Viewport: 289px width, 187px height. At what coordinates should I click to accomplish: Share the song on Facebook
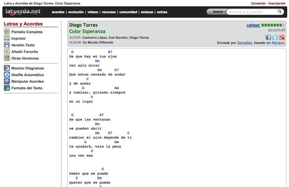pyautogui.click(x=268, y=37)
